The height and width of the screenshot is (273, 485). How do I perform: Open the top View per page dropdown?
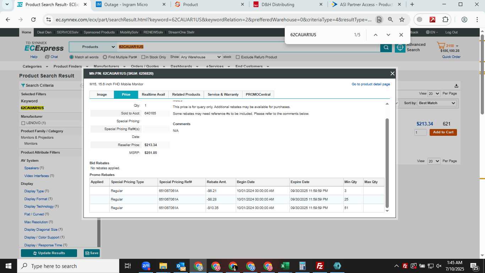coord(434,93)
